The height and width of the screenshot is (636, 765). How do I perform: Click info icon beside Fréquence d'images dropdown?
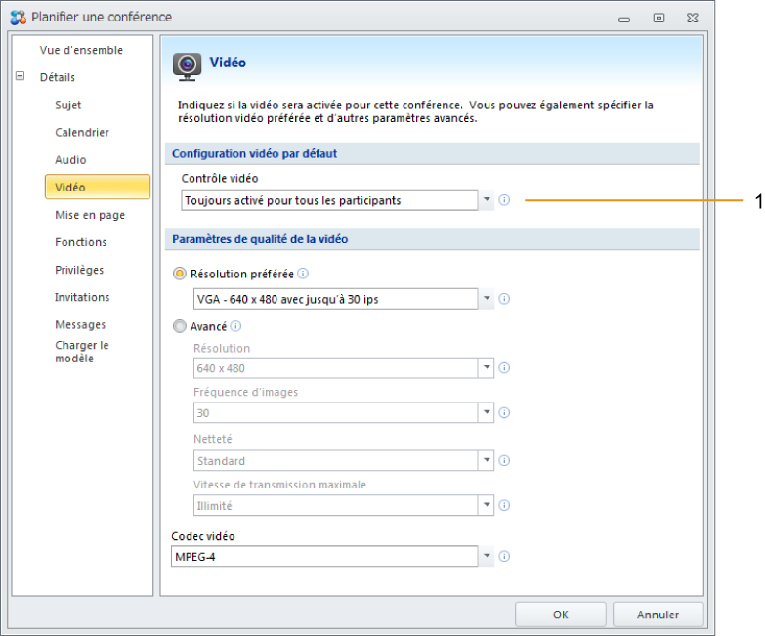pos(504,412)
